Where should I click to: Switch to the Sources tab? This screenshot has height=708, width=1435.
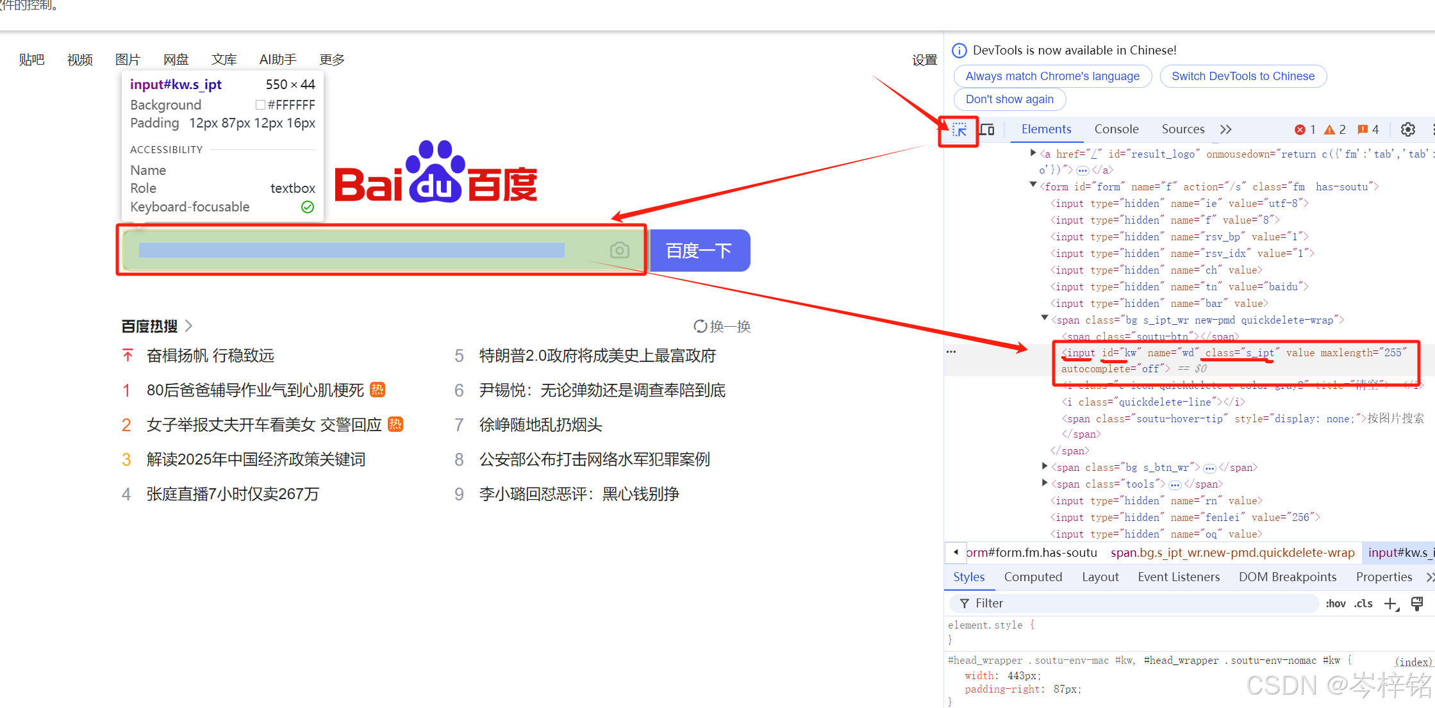point(1183,129)
